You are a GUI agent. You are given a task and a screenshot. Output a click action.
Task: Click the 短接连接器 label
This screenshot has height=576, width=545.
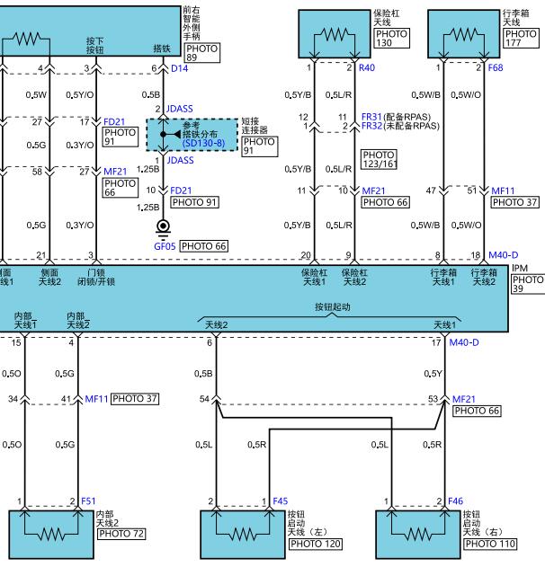click(255, 126)
